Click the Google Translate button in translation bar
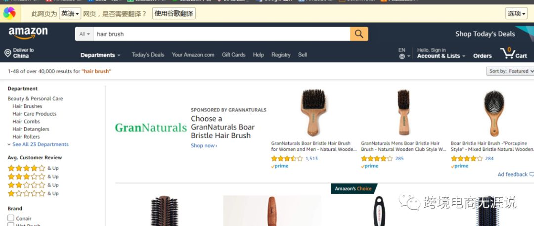This screenshot has width=534, height=226. 174,14
